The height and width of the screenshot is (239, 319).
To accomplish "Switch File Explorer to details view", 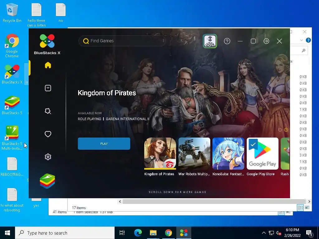I will point(300,208).
